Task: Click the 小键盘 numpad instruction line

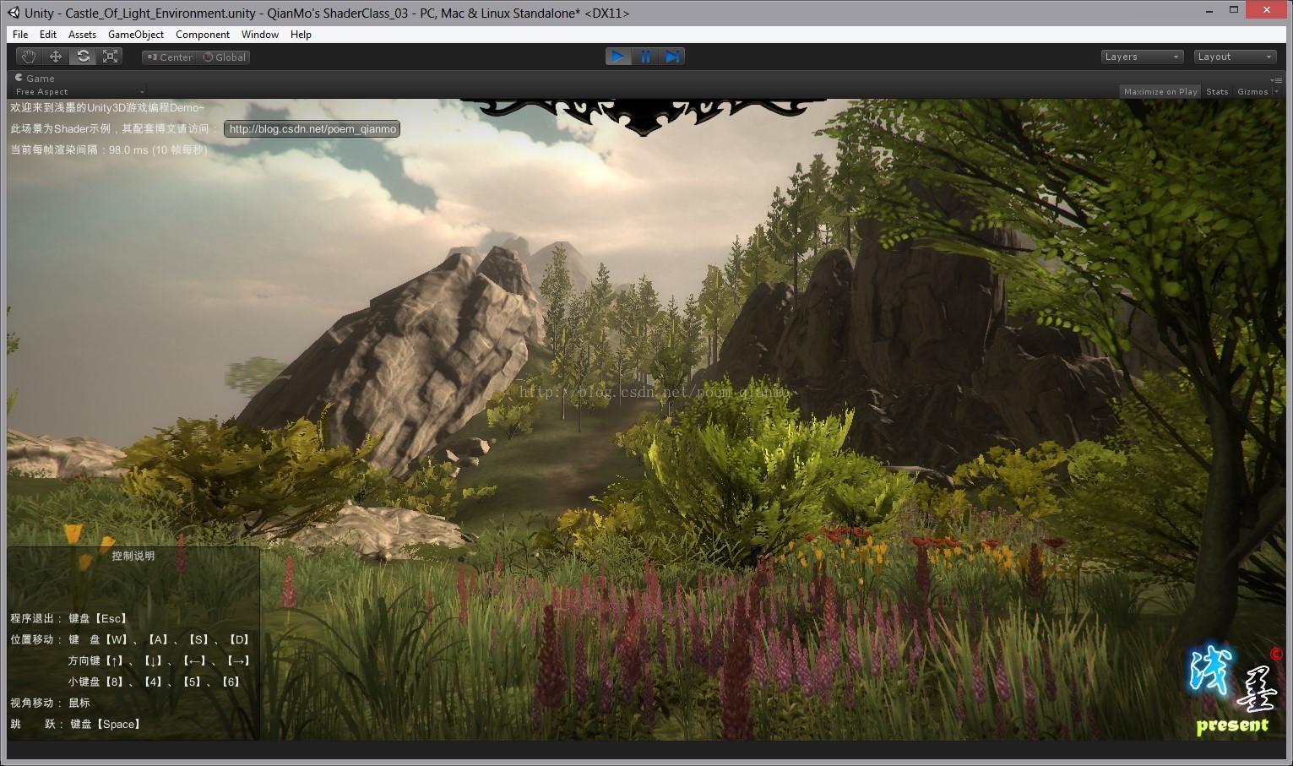Action: pos(156,682)
